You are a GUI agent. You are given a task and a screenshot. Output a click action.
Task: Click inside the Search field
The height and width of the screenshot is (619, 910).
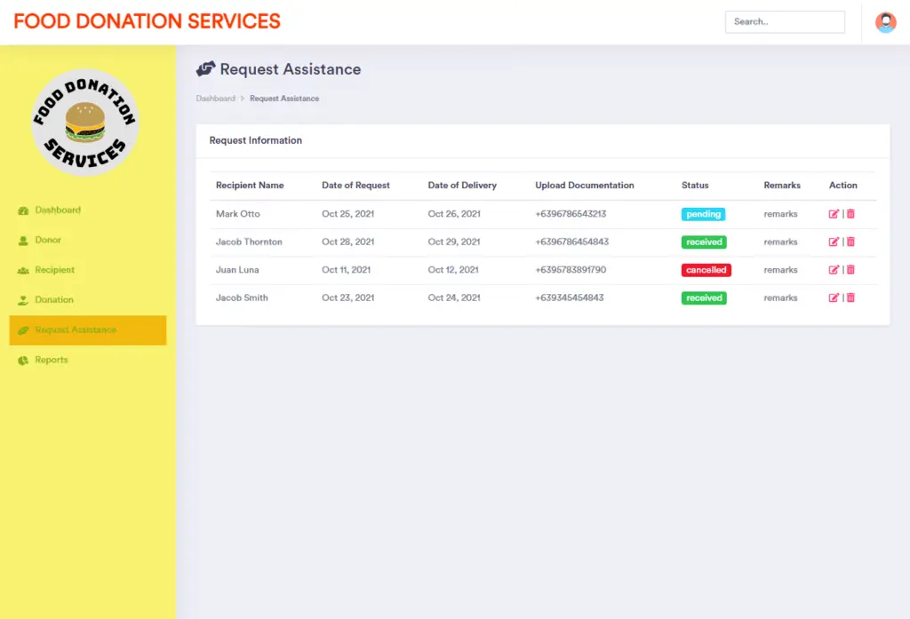click(x=784, y=21)
